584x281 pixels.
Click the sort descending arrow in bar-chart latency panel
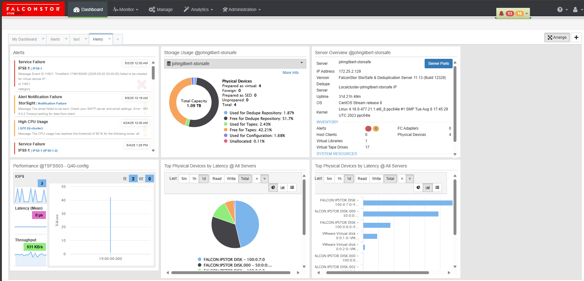(x=410, y=179)
